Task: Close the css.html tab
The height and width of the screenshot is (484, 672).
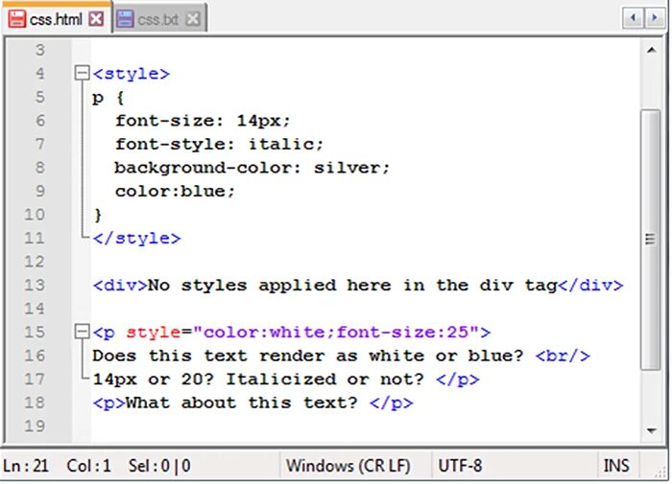Action: tap(96, 19)
